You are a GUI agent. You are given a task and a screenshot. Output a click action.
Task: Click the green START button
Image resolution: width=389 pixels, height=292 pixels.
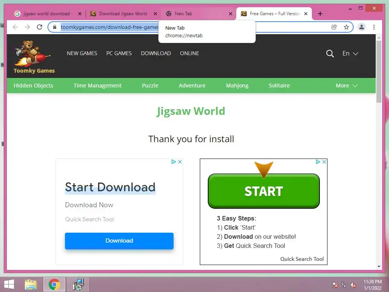tap(264, 191)
